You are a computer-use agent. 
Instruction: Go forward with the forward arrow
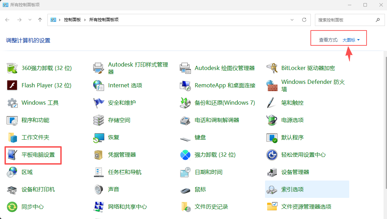point(19,20)
